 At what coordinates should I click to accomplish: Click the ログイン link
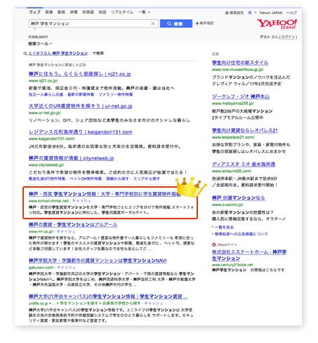coord(289,37)
